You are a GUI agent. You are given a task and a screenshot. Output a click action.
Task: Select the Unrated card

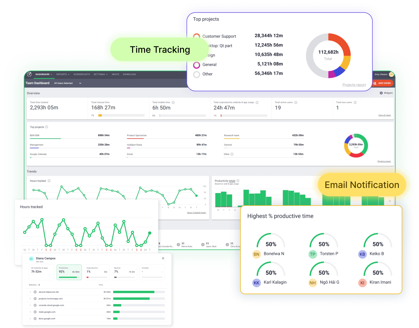point(152,272)
